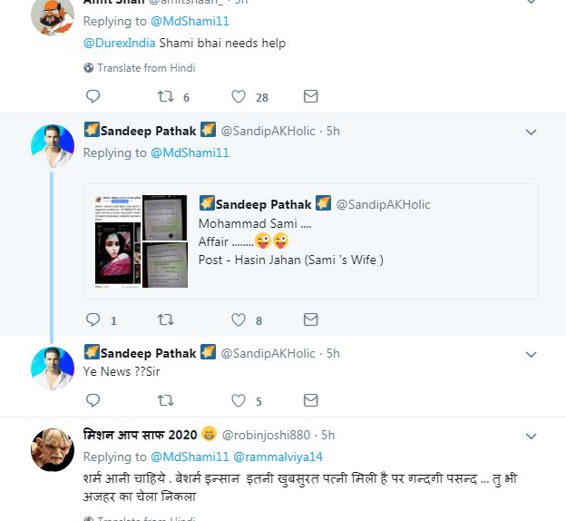Reply to the Durex India help tweet
Image resolution: width=566 pixels, height=521 pixels.
(93, 97)
